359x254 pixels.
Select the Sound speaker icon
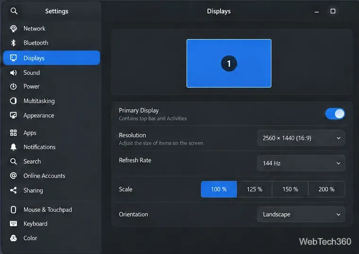tap(13, 73)
